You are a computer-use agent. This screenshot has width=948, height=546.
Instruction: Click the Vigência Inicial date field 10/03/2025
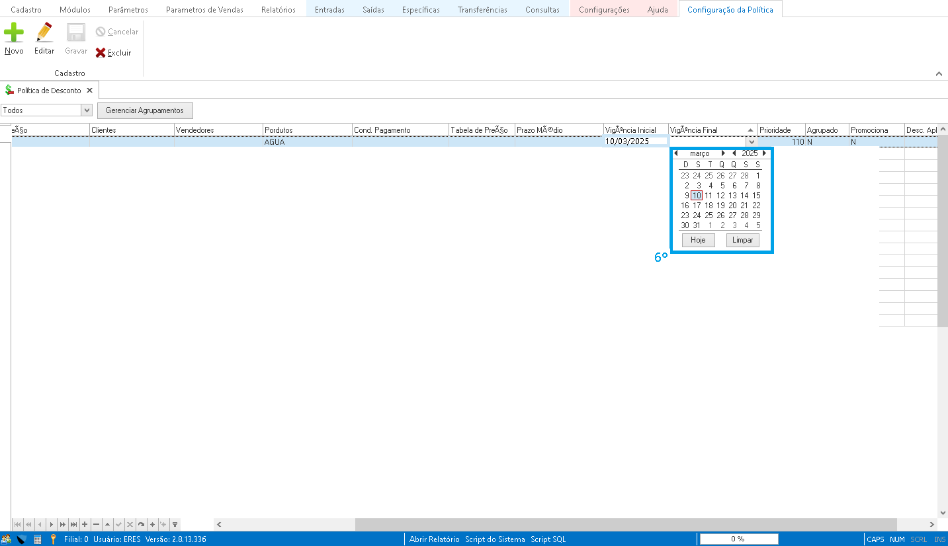(635, 141)
